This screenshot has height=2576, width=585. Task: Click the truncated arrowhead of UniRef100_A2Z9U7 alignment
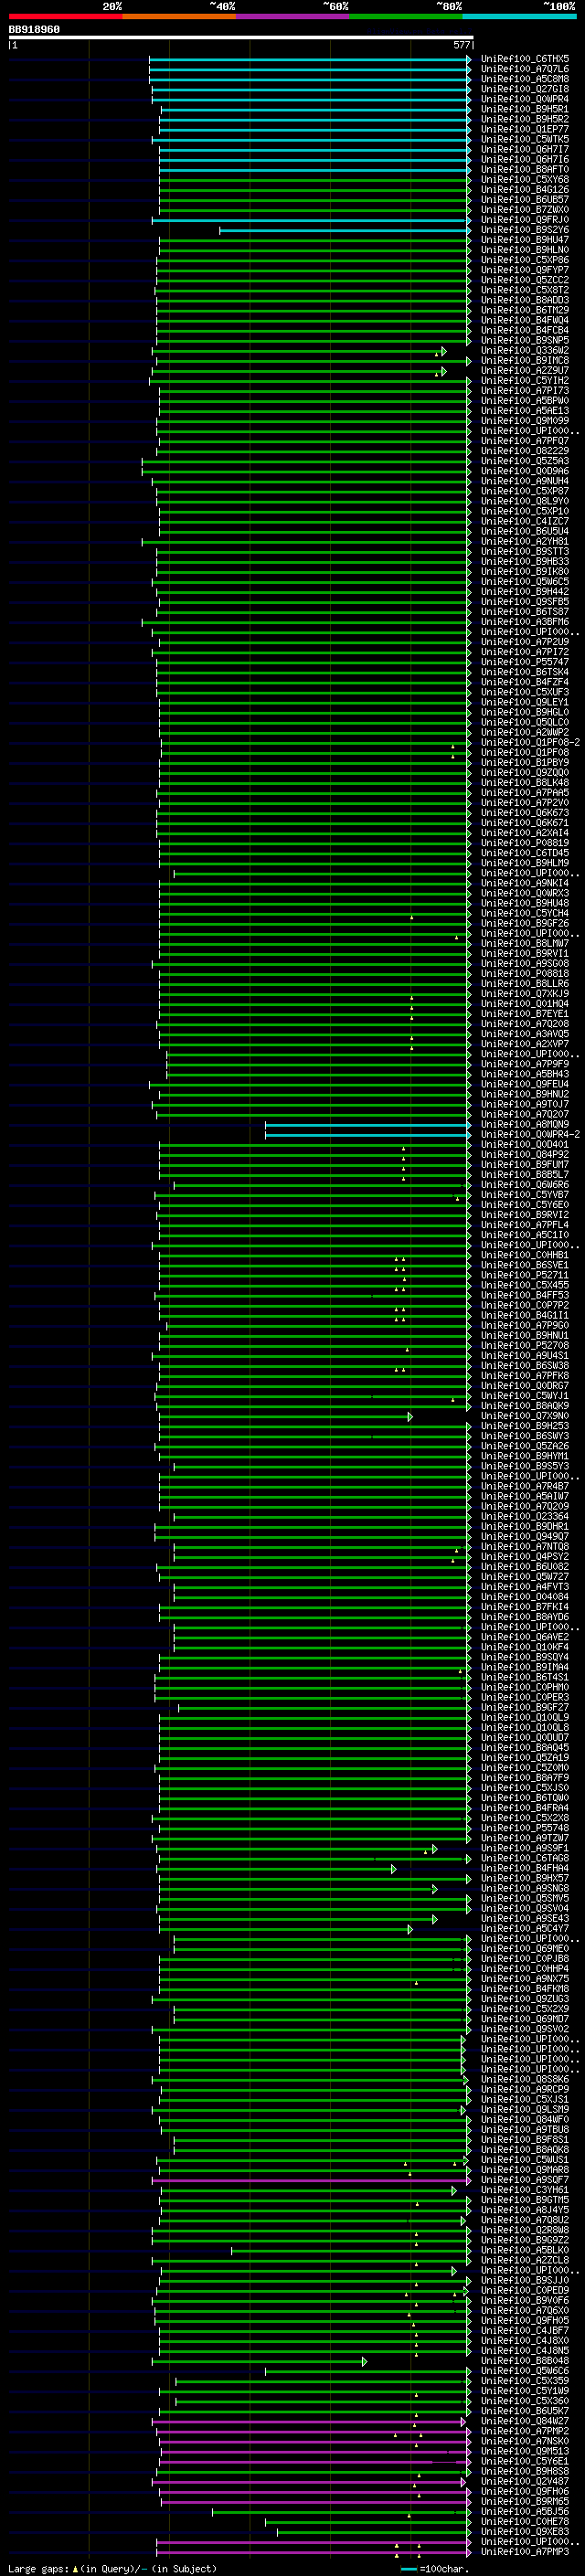443,371
